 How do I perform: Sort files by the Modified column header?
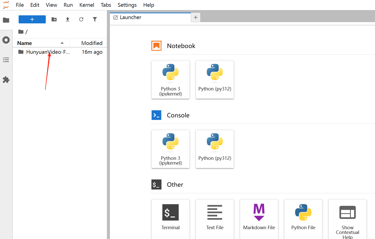pyautogui.click(x=89, y=43)
